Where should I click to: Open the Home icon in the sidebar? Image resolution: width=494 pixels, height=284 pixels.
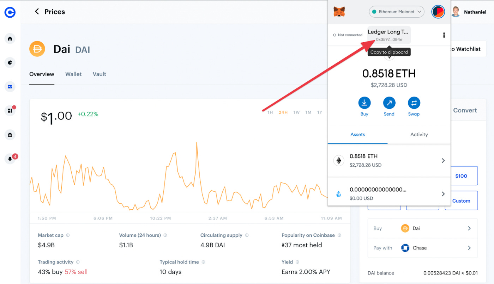pyautogui.click(x=10, y=38)
